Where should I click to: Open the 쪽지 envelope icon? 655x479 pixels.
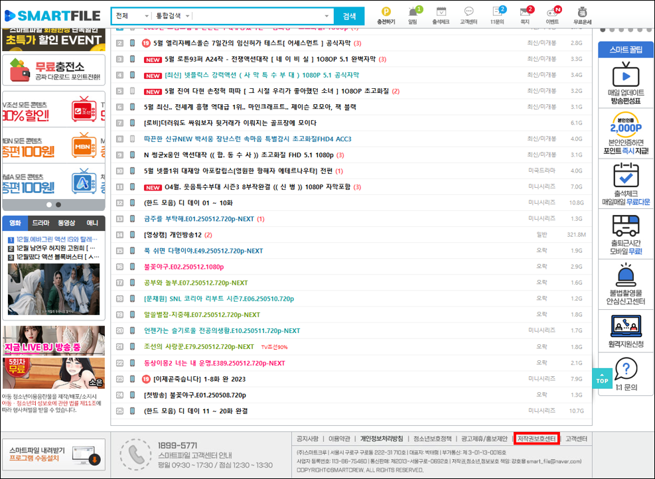point(526,12)
